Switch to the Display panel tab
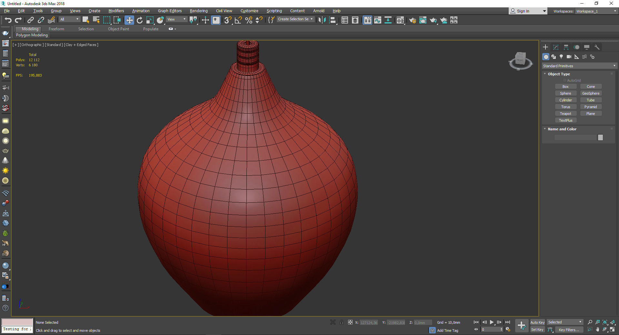Image resolution: width=619 pixels, height=335 pixels. coord(587,47)
